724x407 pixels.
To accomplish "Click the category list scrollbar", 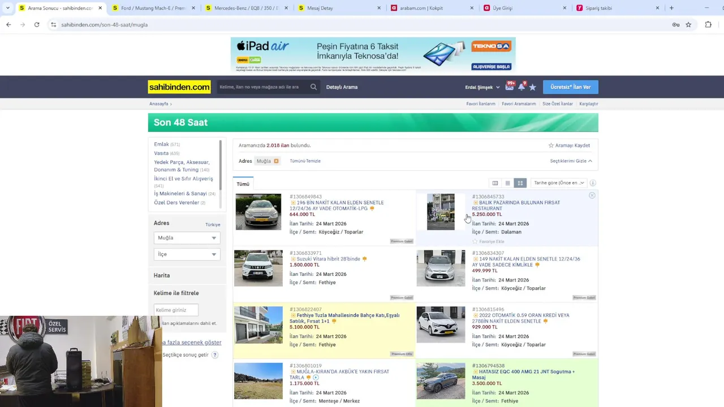I will 221,166.
